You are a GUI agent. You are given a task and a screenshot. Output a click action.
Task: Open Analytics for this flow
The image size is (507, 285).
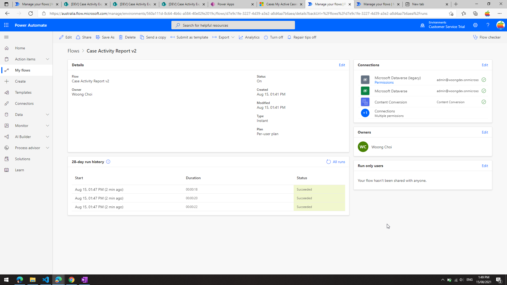click(x=249, y=37)
